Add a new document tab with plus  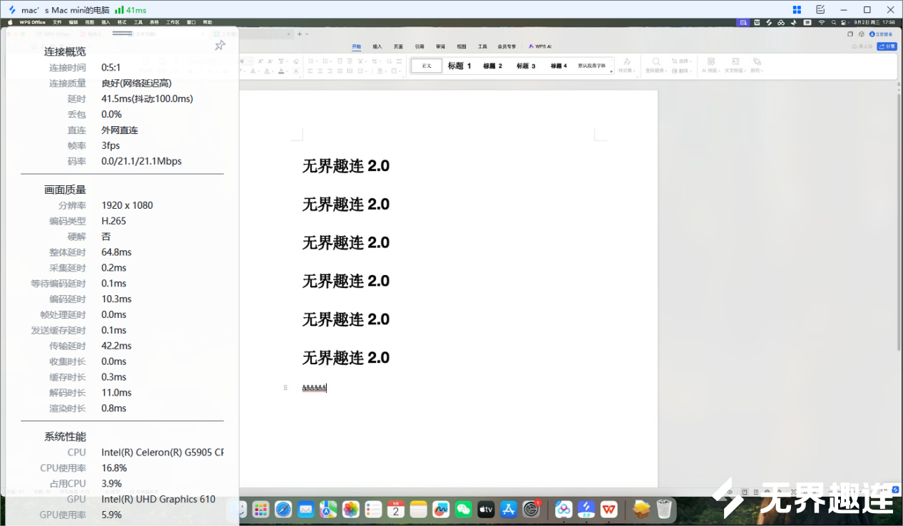299,34
